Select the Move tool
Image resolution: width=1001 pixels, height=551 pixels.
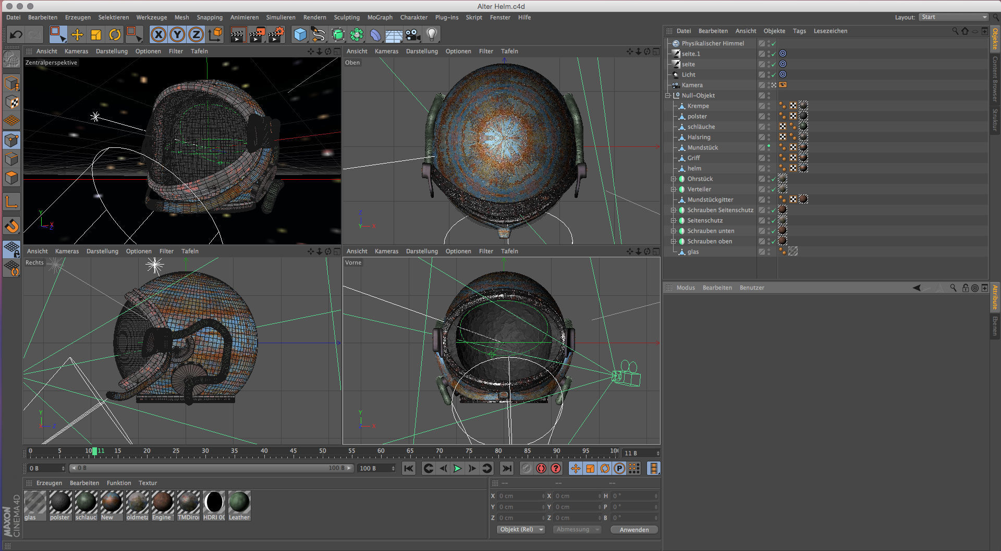point(77,35)
